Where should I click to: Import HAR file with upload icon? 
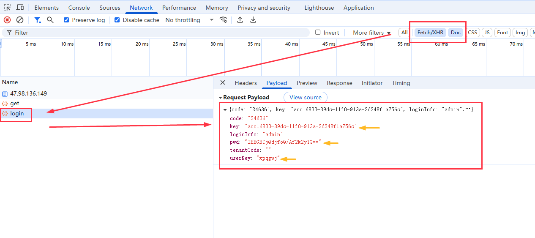(240, 20)
